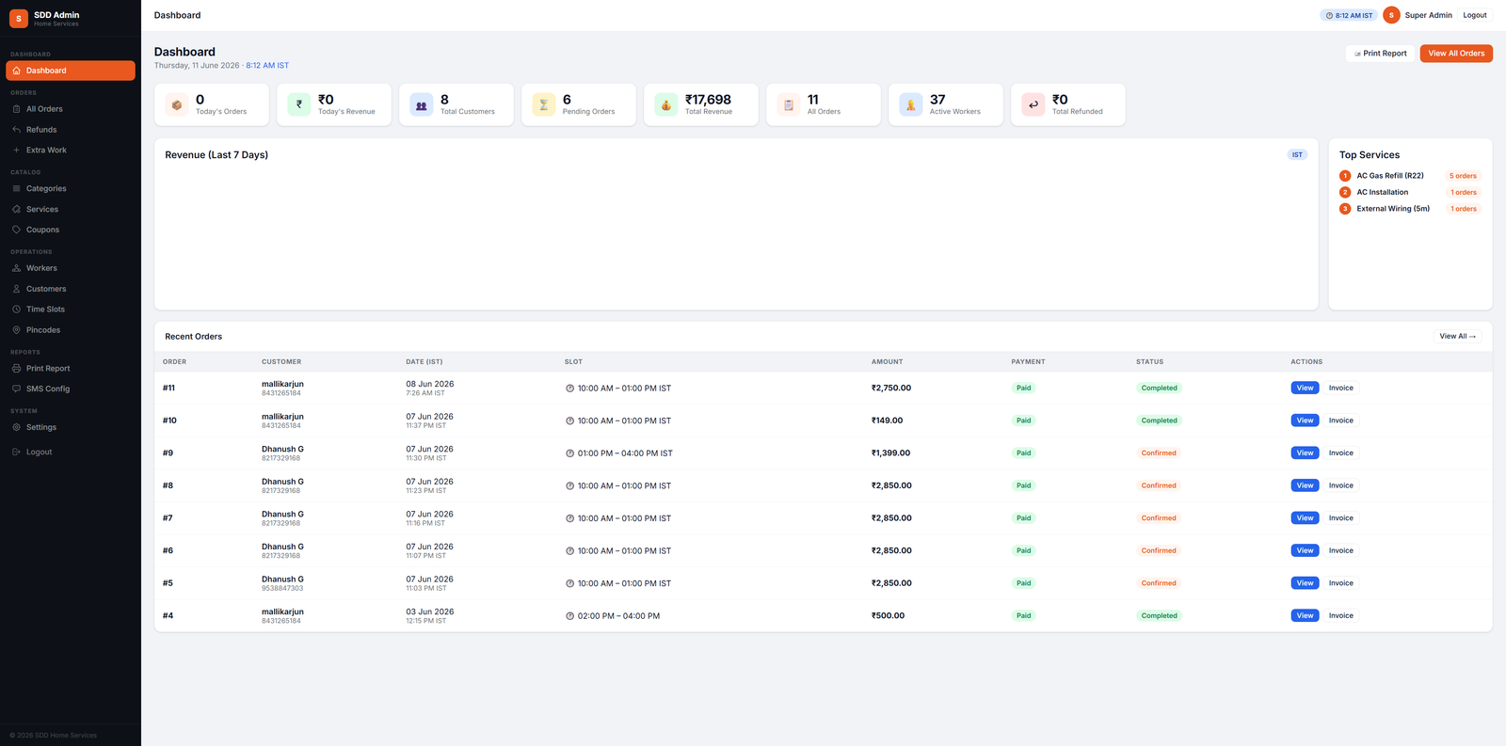
Task: Open the Coupons sidebar item
Action: click(71, 230)
